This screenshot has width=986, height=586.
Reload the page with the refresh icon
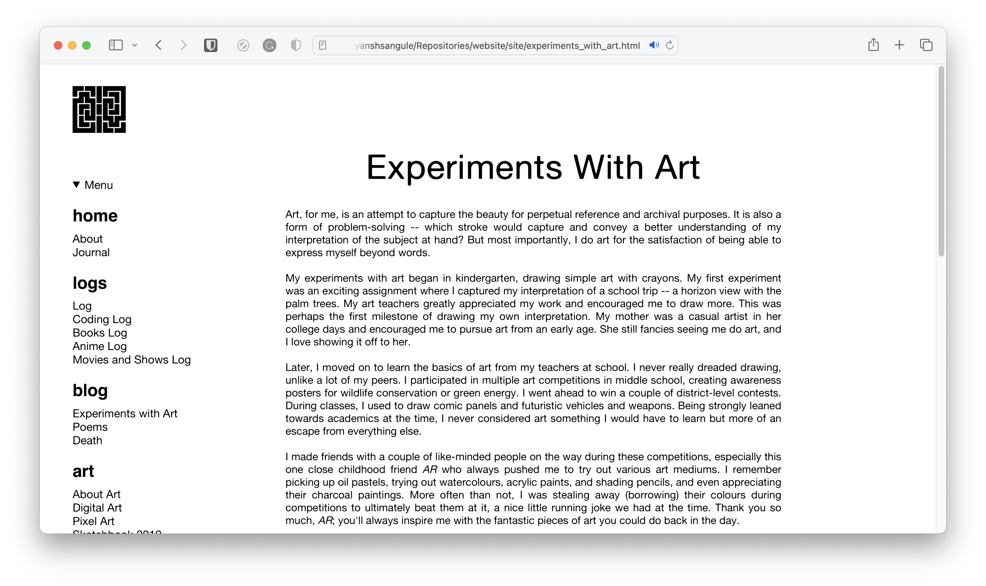[669, 45]
